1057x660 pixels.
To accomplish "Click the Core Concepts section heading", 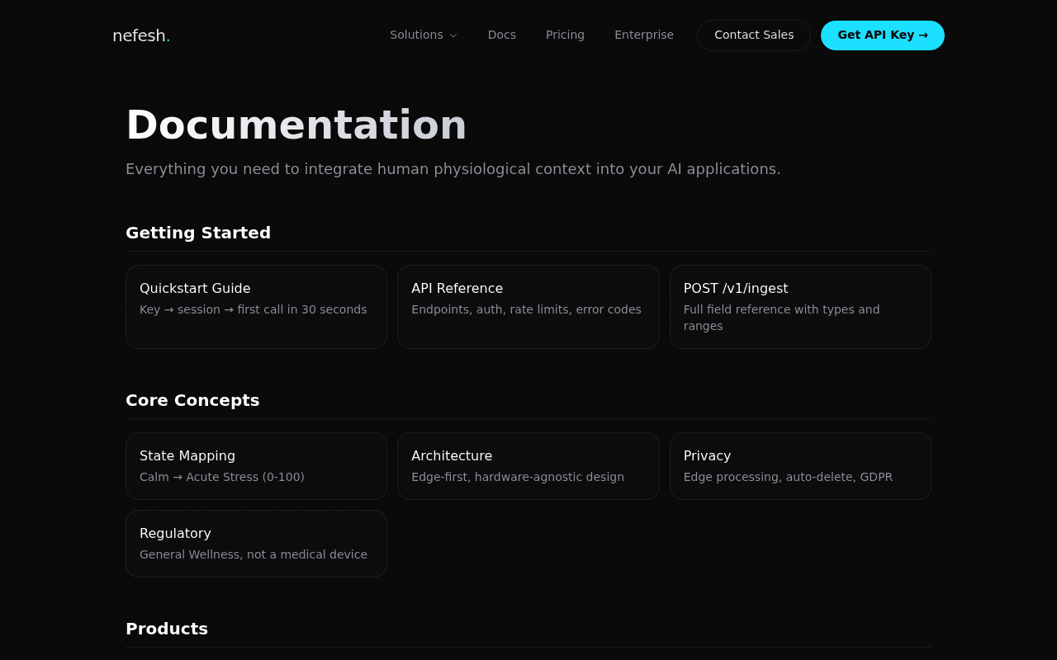I will tap(192, 400).
